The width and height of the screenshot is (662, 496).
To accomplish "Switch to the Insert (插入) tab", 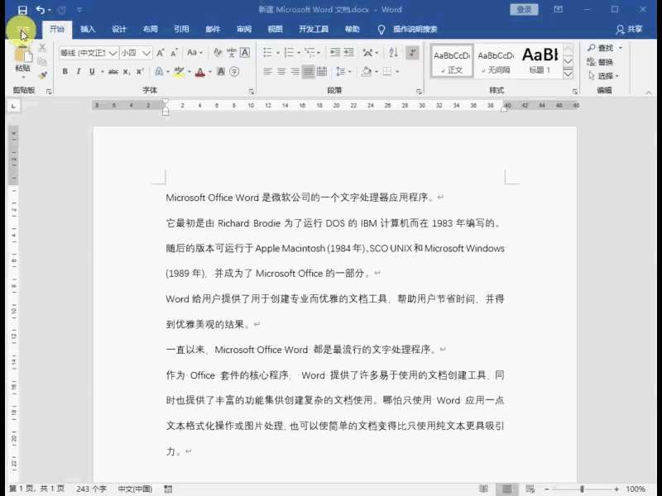I will (88, 29).
